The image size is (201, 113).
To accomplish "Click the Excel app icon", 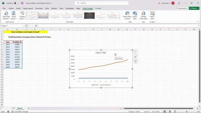I will point(3,3).
